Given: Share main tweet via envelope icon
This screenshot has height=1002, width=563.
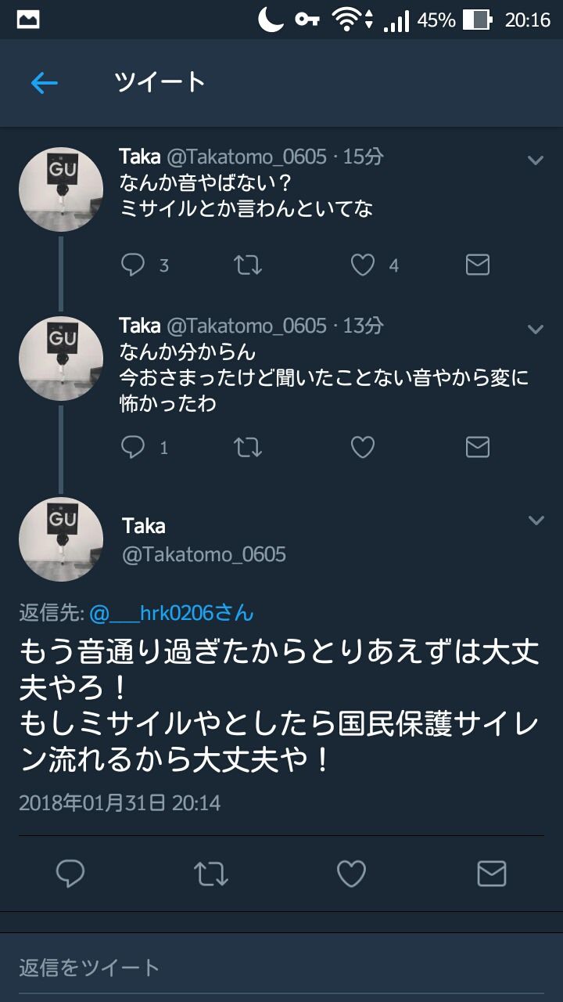Looking at the screenshot, I should [491, 874].
